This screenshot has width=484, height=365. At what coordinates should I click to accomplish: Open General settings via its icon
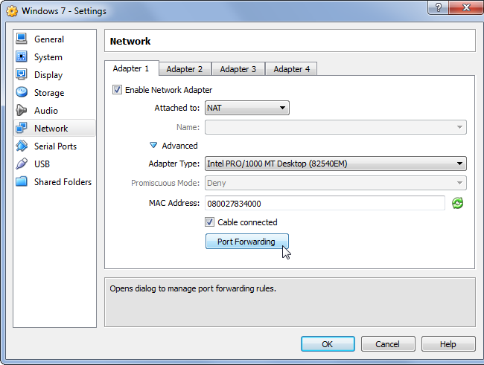(22, 39)
